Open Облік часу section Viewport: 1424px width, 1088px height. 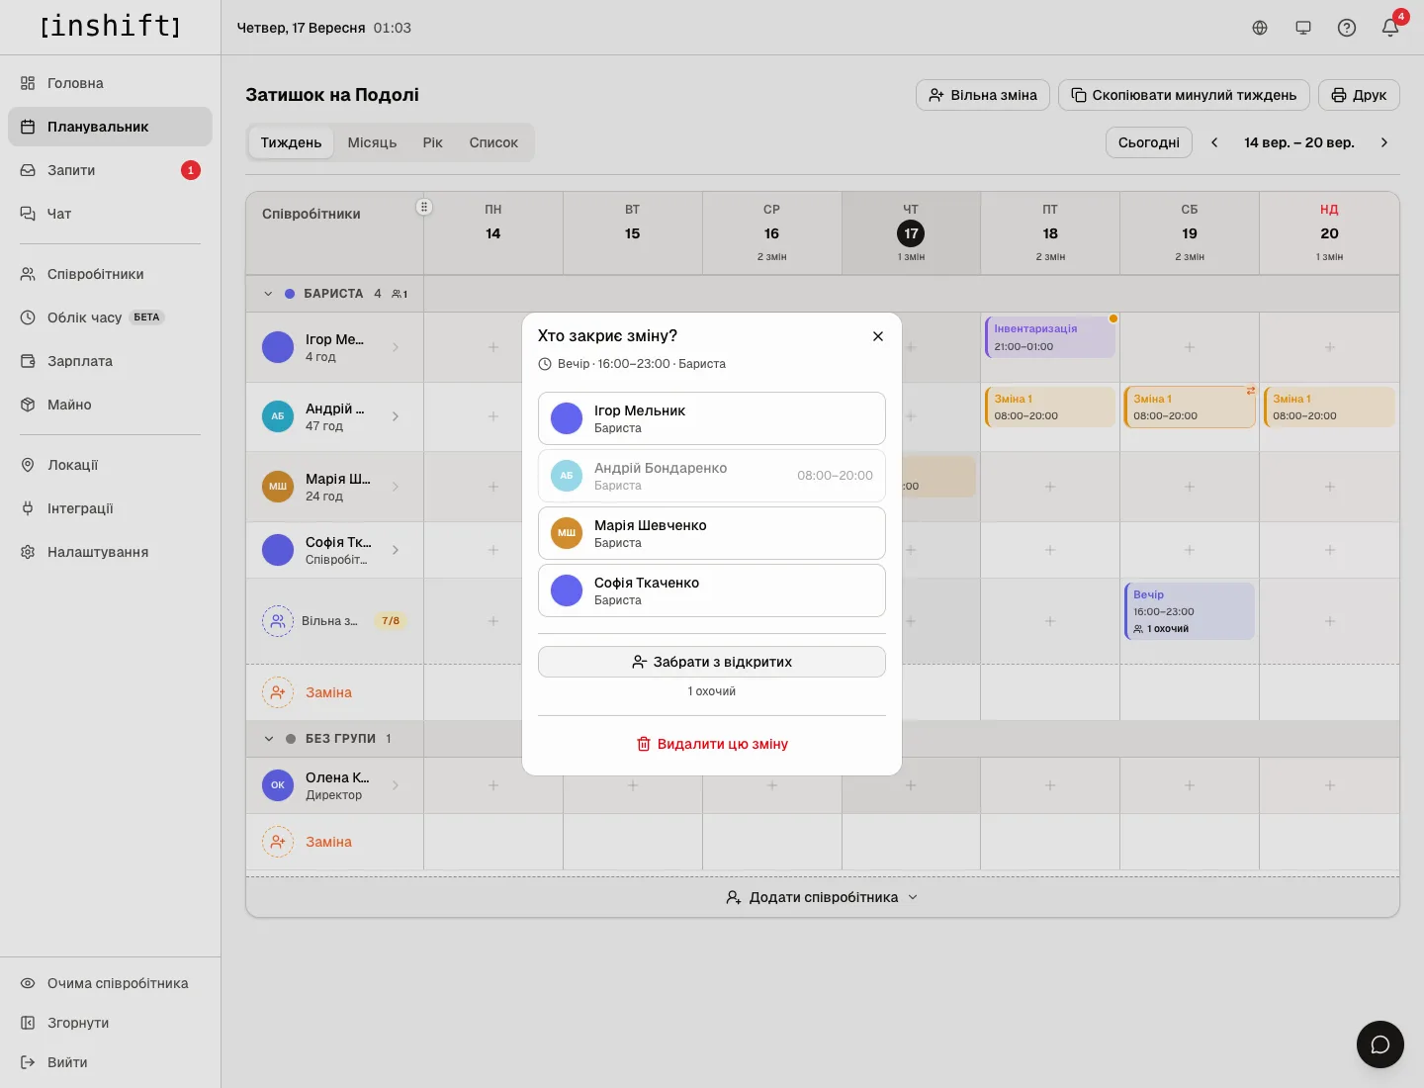tap(110, 317)
